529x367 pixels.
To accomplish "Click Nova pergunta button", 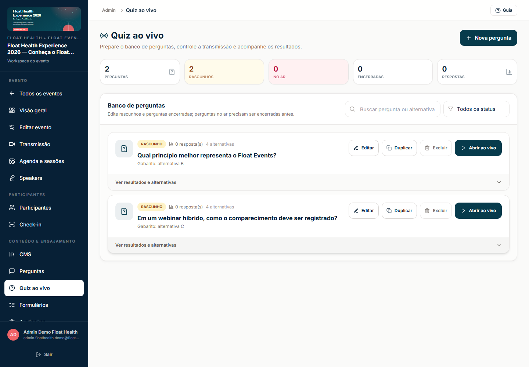I will [x=489, y=38].
